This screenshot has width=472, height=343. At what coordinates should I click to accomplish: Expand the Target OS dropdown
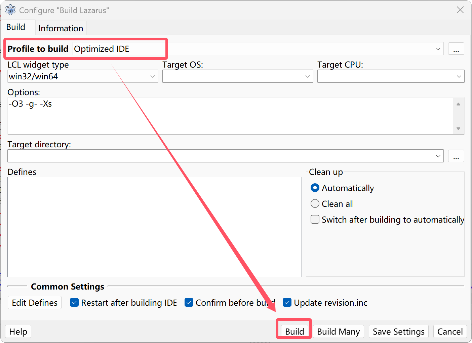coord(308,76)
